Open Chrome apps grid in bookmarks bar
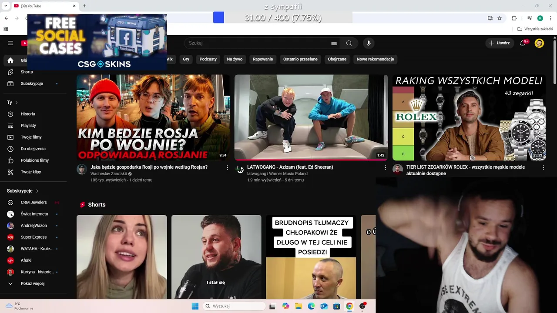Viewport: 557px width, 313px height. [6, 29]
